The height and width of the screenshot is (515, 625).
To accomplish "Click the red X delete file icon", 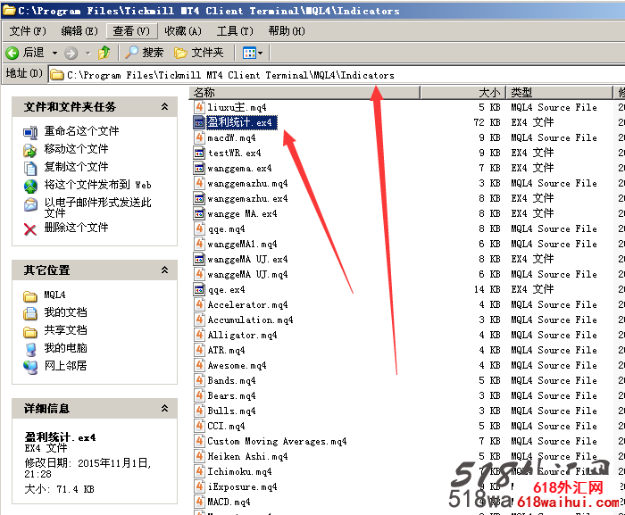I will click(30, 229).
